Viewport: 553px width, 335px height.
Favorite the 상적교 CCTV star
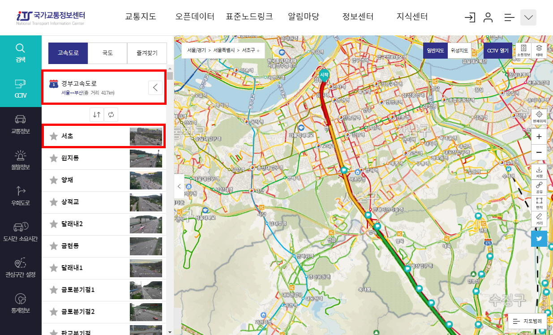(x=54, y=202)
